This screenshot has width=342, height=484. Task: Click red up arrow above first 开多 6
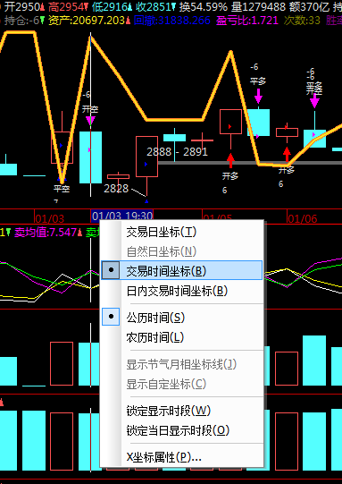230,160
